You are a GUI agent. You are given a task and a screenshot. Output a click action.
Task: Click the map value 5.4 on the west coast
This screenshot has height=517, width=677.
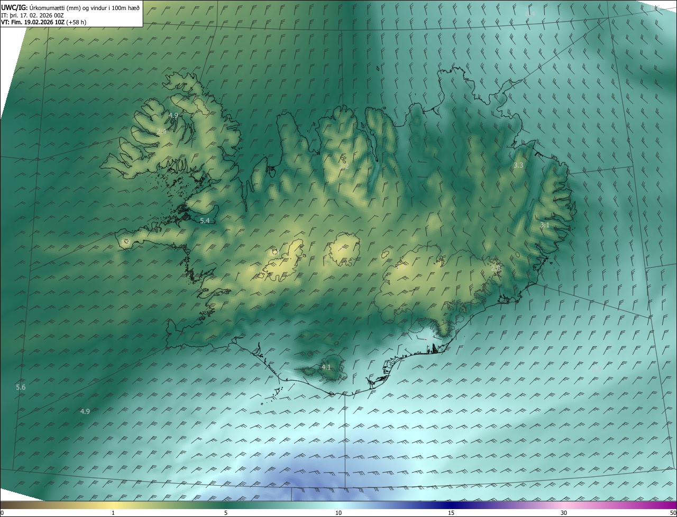pyautogui.click(x=205, y=220)
